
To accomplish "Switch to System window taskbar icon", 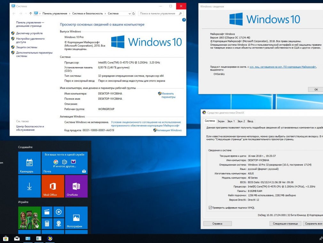I will click(28, 239).
